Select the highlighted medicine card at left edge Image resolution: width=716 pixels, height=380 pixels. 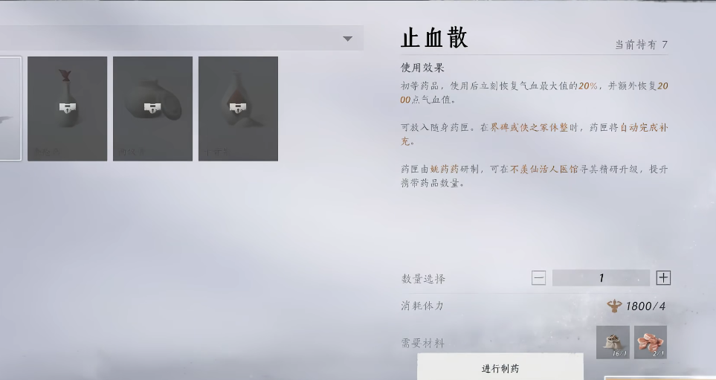point(10,109)
